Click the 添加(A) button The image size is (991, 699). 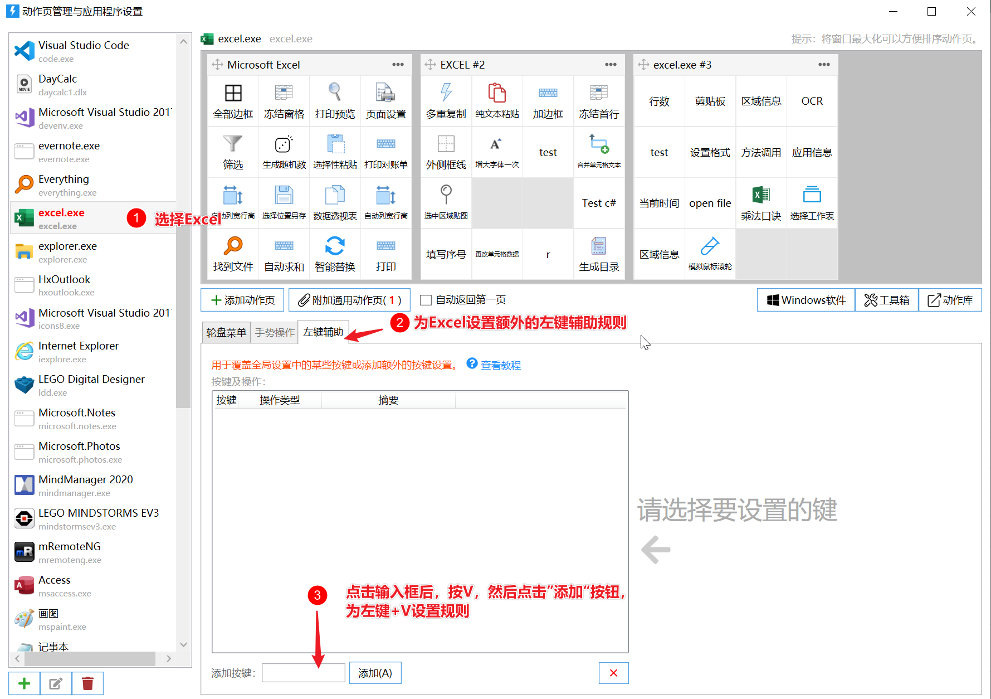(375, 673)
